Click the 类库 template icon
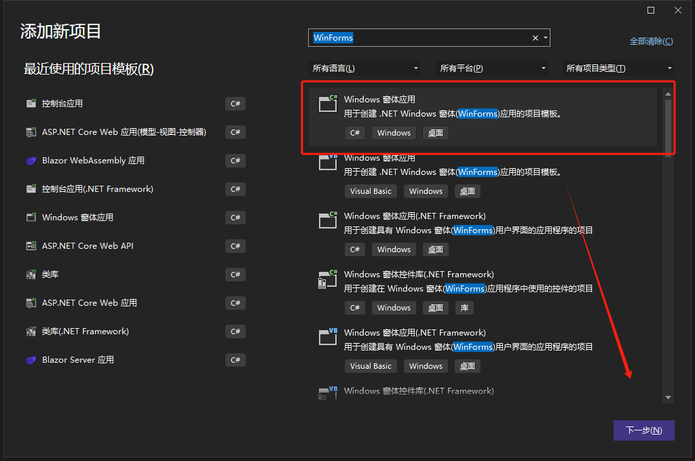This screenshot has width=695, height=461. [31, 275]
